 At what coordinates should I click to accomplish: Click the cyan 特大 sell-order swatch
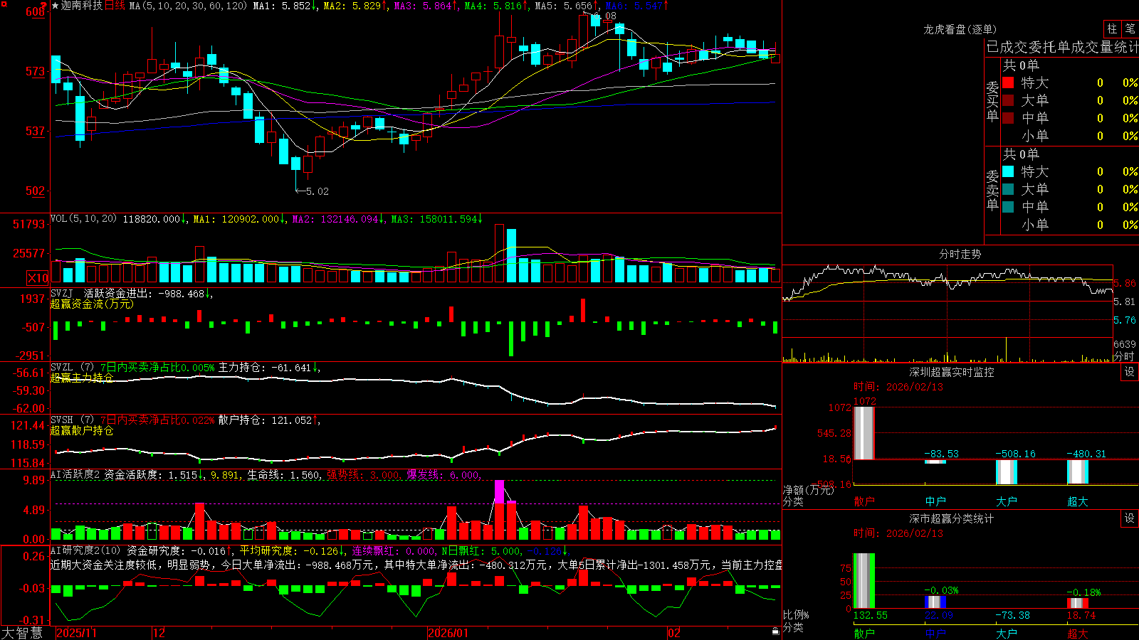coord(1008,171)
